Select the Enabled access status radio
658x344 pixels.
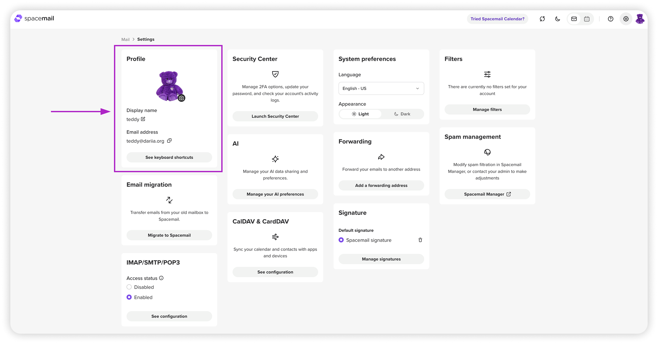click(x=129, y=297)
